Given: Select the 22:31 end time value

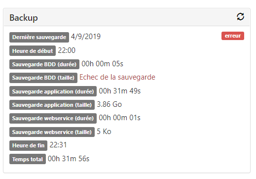Looking at the screenshot, I should (58, 145).
